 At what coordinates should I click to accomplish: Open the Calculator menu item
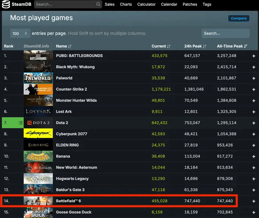click(x=146, y=5)
